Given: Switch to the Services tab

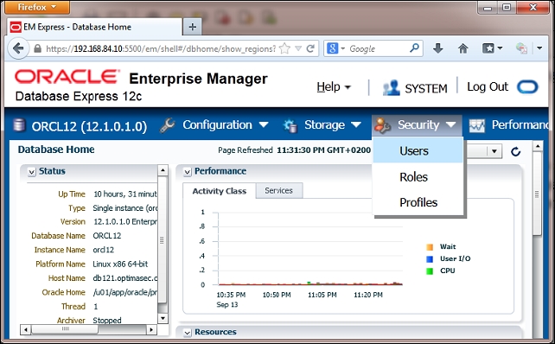Looking at the screenshot, I should [279, 190].
